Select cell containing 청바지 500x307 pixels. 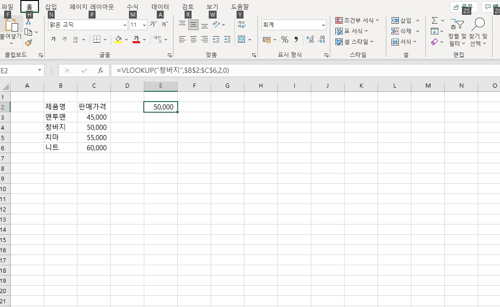(61, 127)
